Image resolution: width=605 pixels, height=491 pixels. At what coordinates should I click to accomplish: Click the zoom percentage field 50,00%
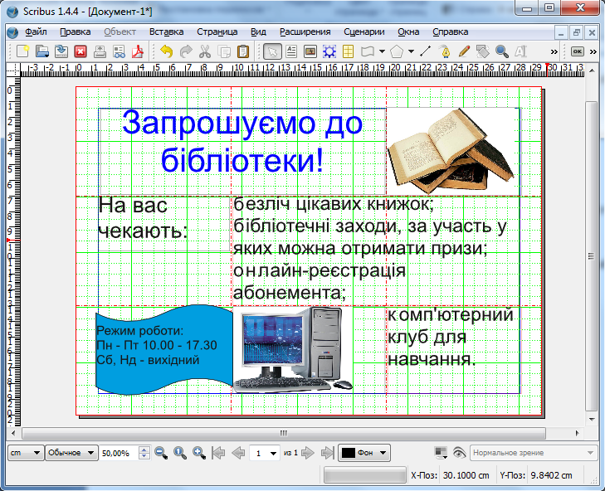tap(117, 454)
